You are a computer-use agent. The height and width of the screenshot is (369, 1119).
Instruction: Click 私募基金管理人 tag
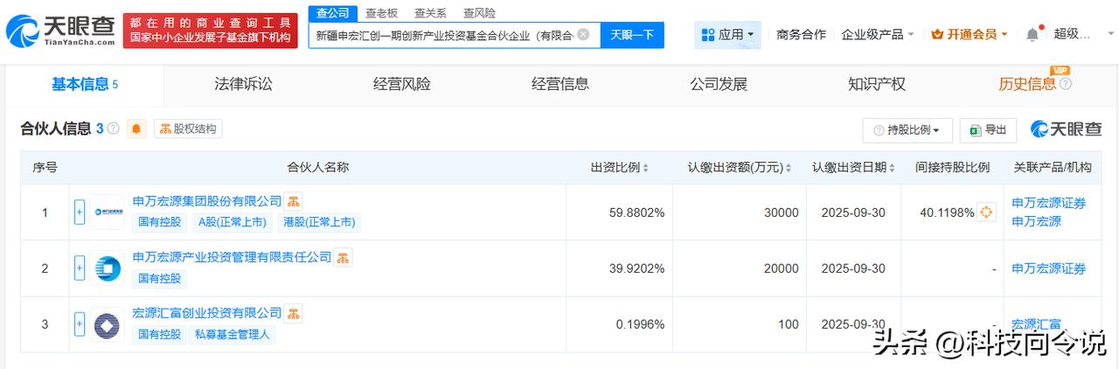pyautogui.click(x=234, y=334)
